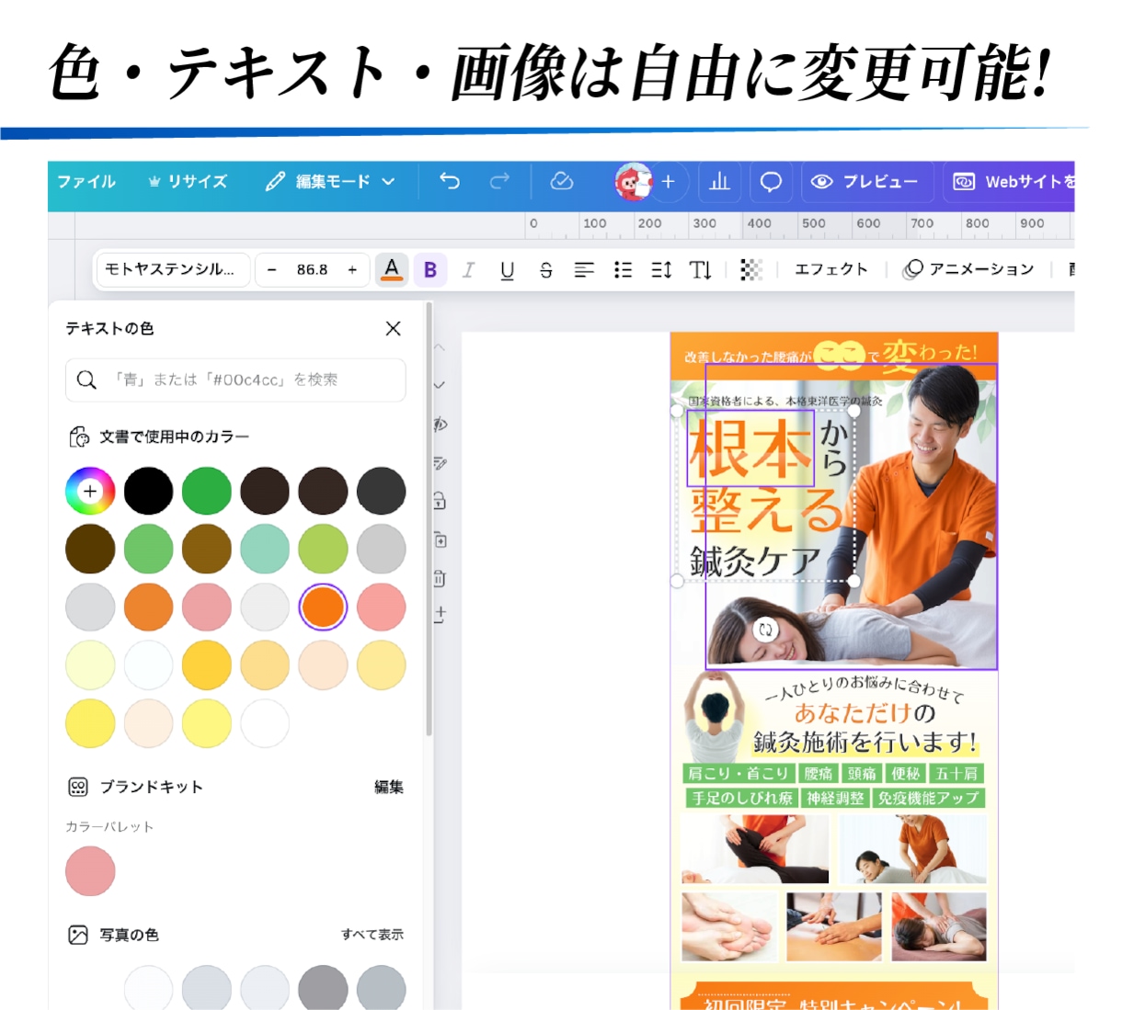Click the 編集 link in brand kit

tap(388, 787)
